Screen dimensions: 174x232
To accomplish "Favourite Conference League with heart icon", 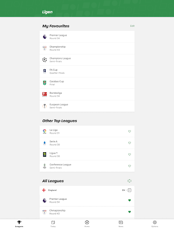I will tap(130, 166).
